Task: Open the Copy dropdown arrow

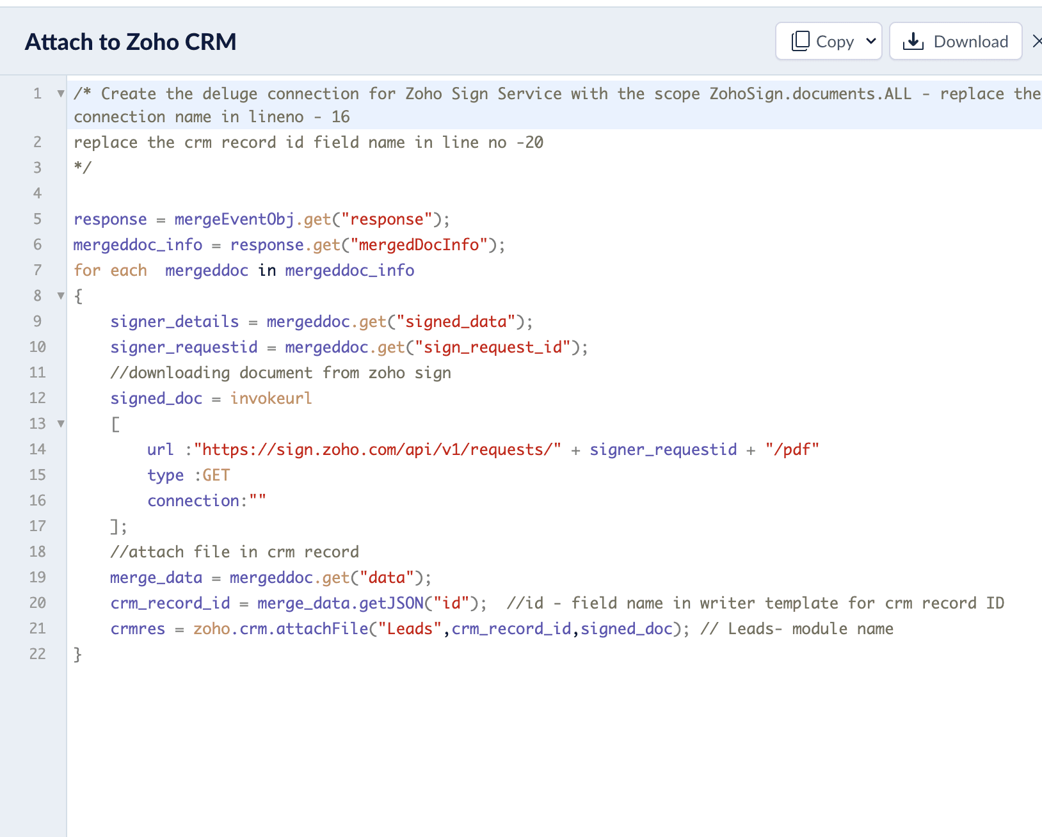Action: 870,42
